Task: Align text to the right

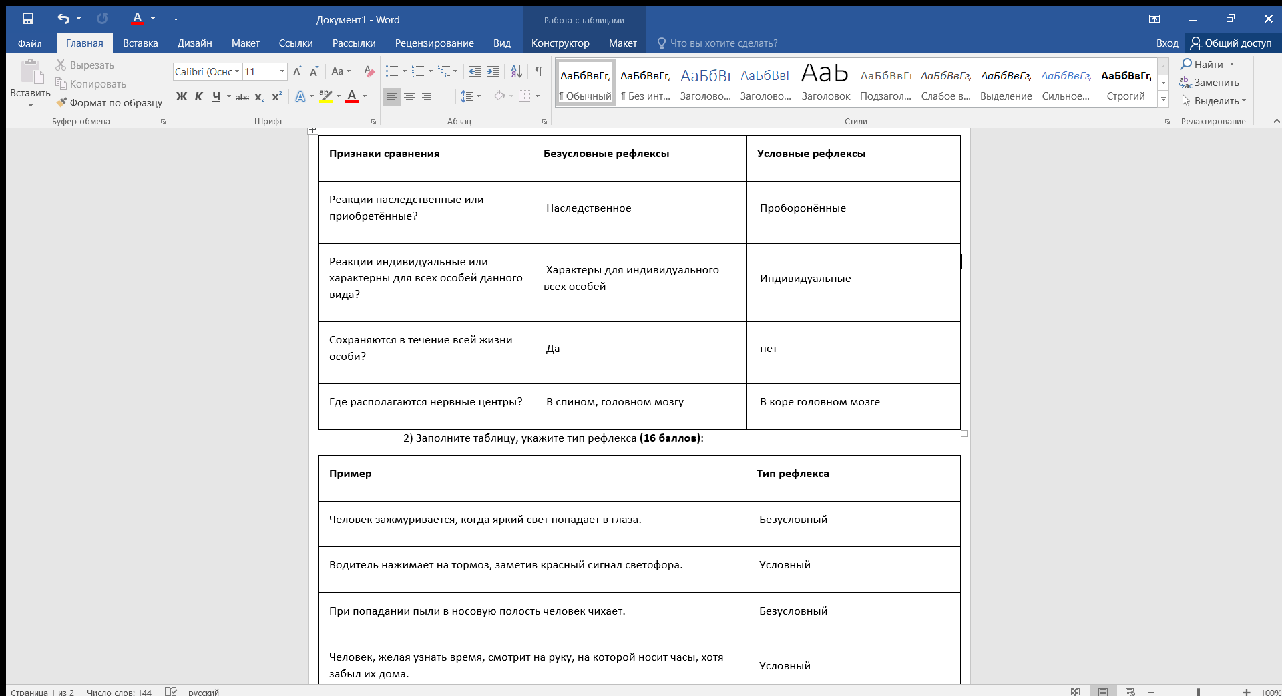Action: point(427,97)
